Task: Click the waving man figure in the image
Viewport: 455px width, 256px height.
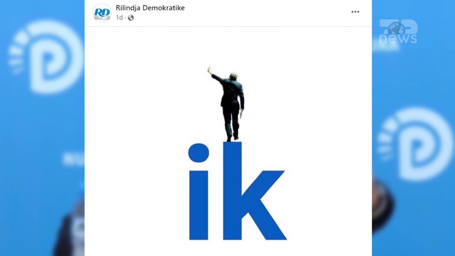Action: [x=227, y=104]
